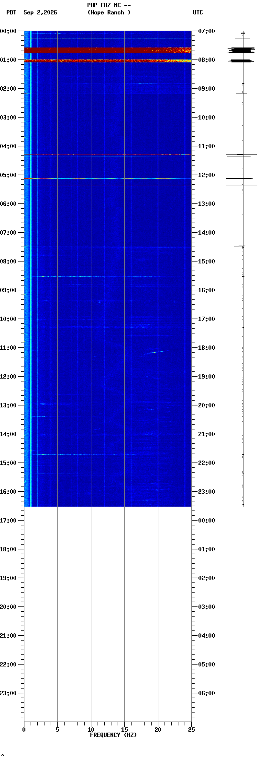Click the right UTC axis 23:00 label
Viewport: 264px width, 760px height.
(x=206, y=492)
